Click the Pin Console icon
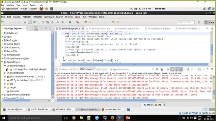This screenshot has width=216, height=121. point(188,70)
